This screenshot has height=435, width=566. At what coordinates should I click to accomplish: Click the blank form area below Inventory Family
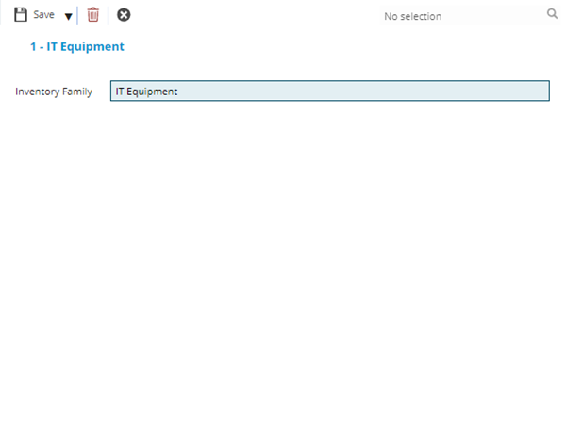click(283, 264)
